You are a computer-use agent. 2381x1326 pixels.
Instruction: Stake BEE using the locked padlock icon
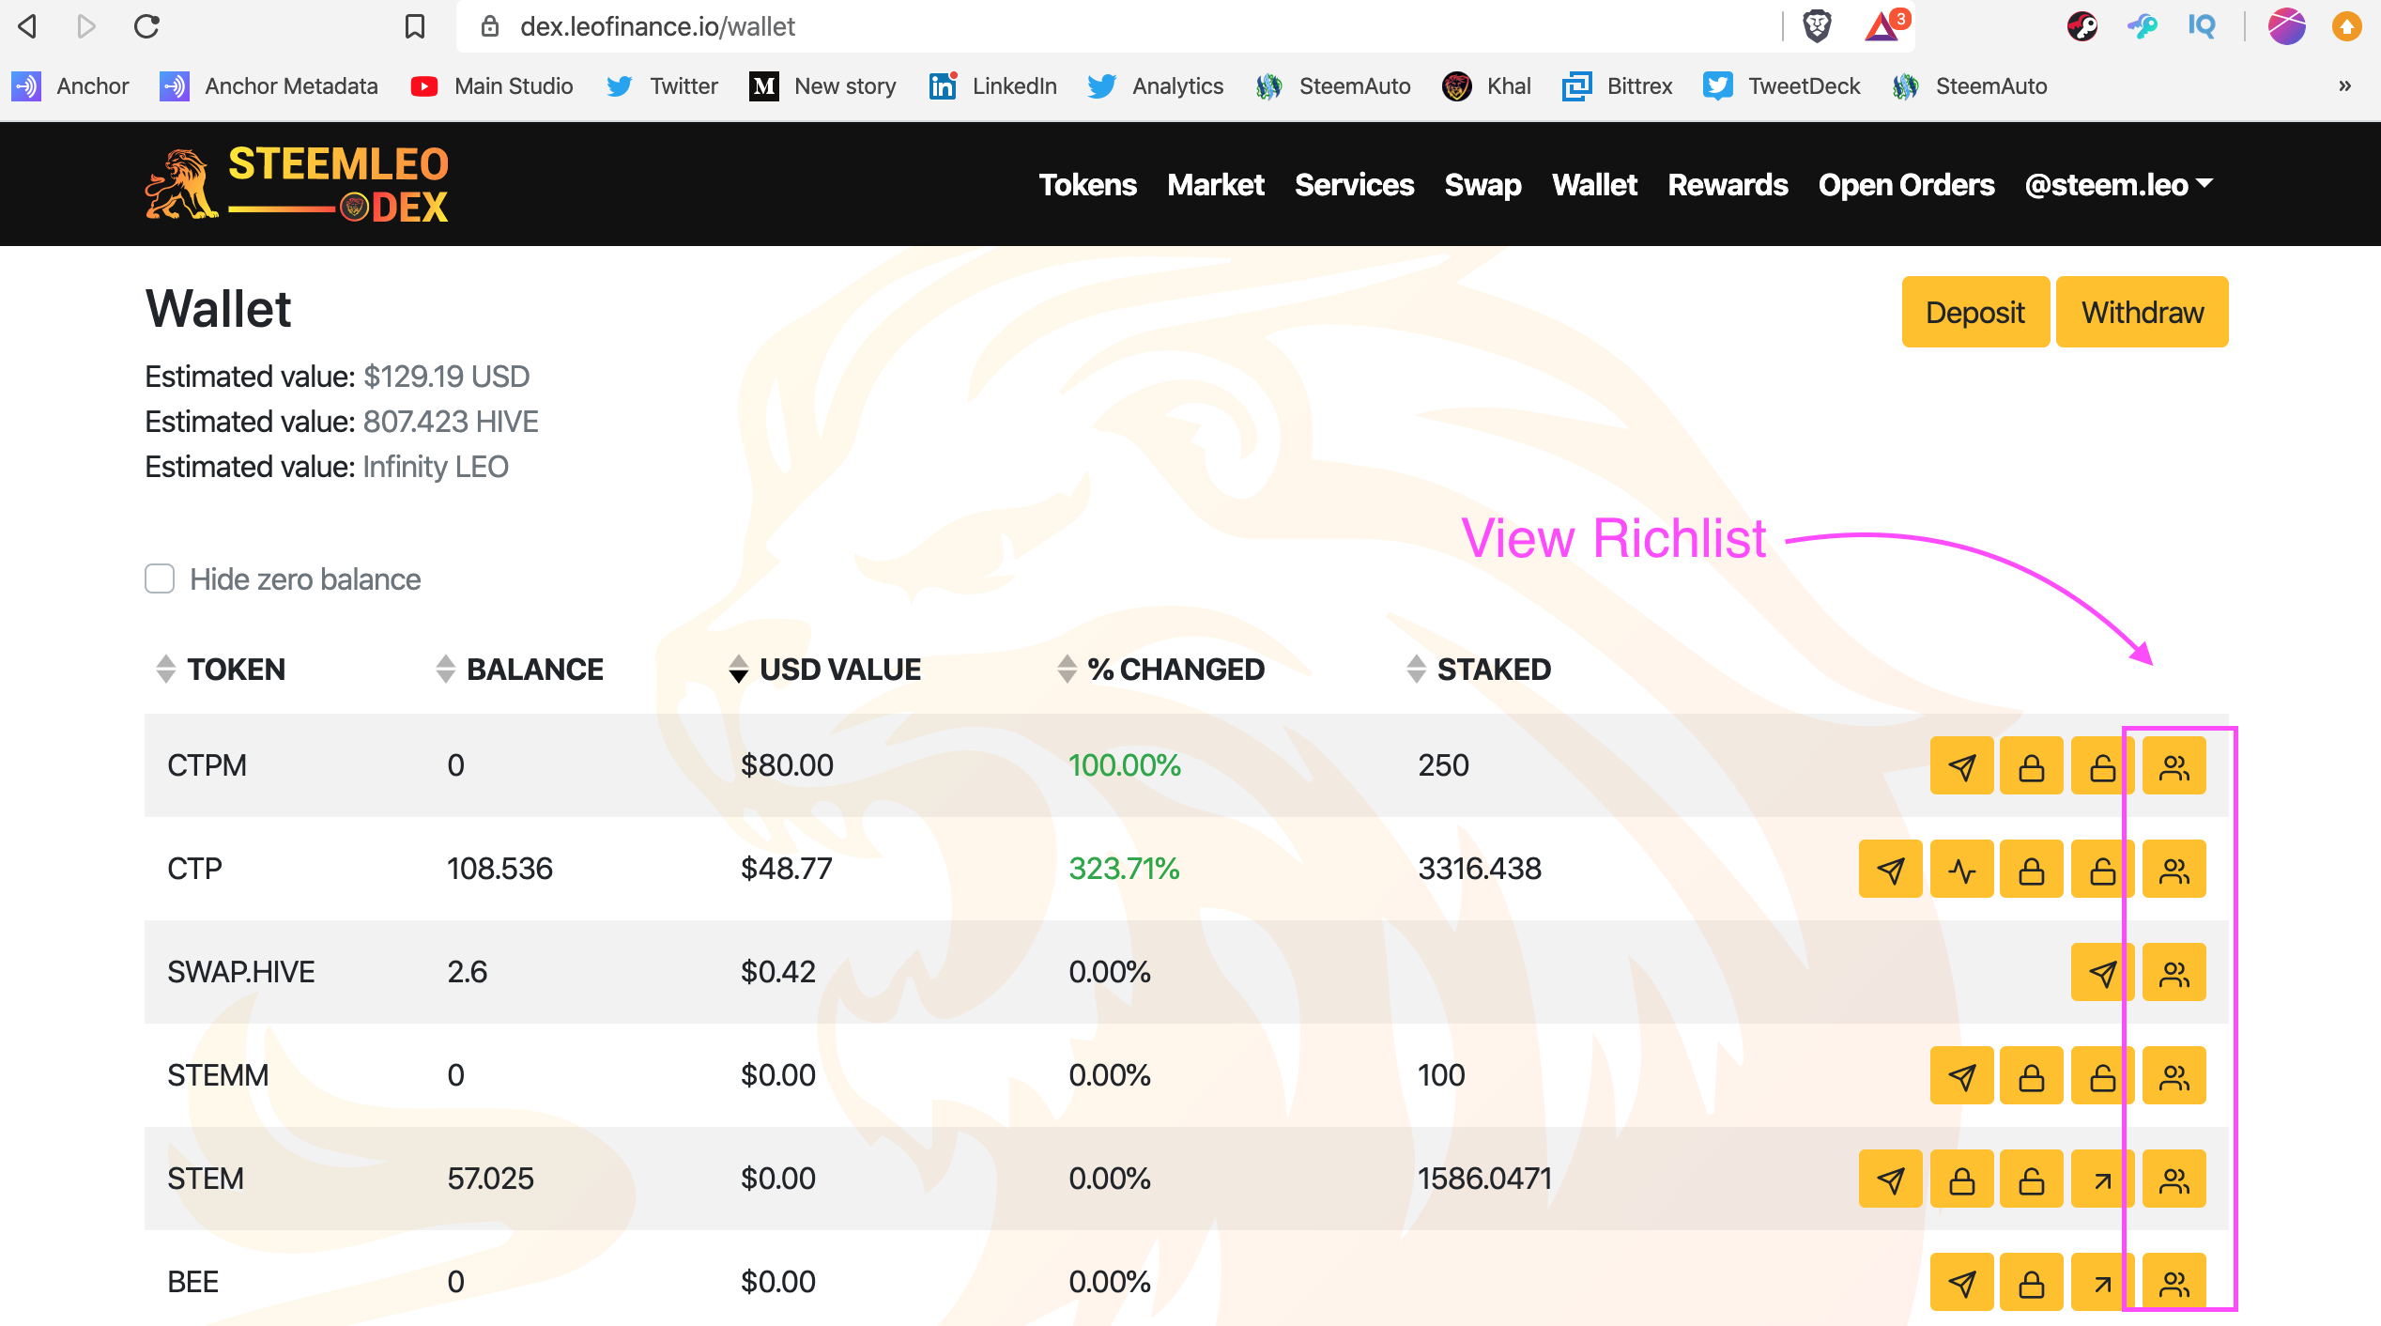[x=2032, y=1282]
